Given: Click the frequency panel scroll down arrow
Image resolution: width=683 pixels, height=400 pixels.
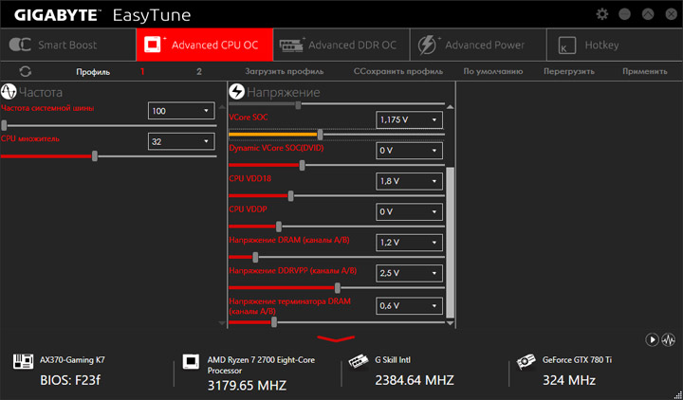Looking at the screenshot, I should click(222, 323).
